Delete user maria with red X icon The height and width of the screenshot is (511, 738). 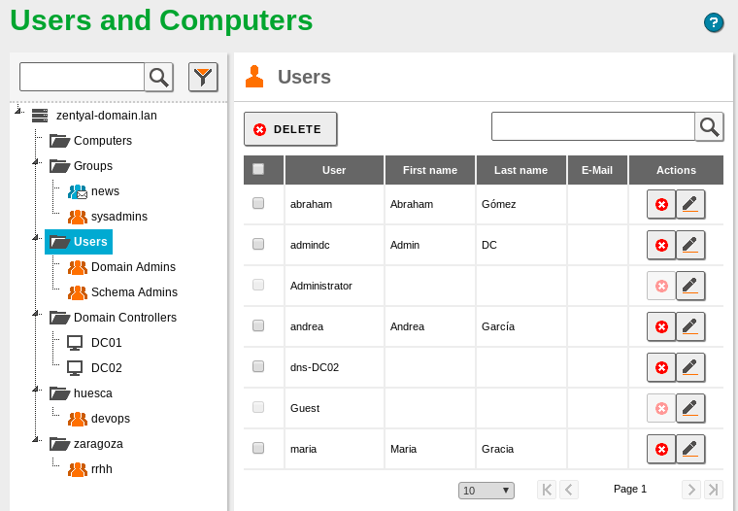pyautogui.click(x=661, y=449)
